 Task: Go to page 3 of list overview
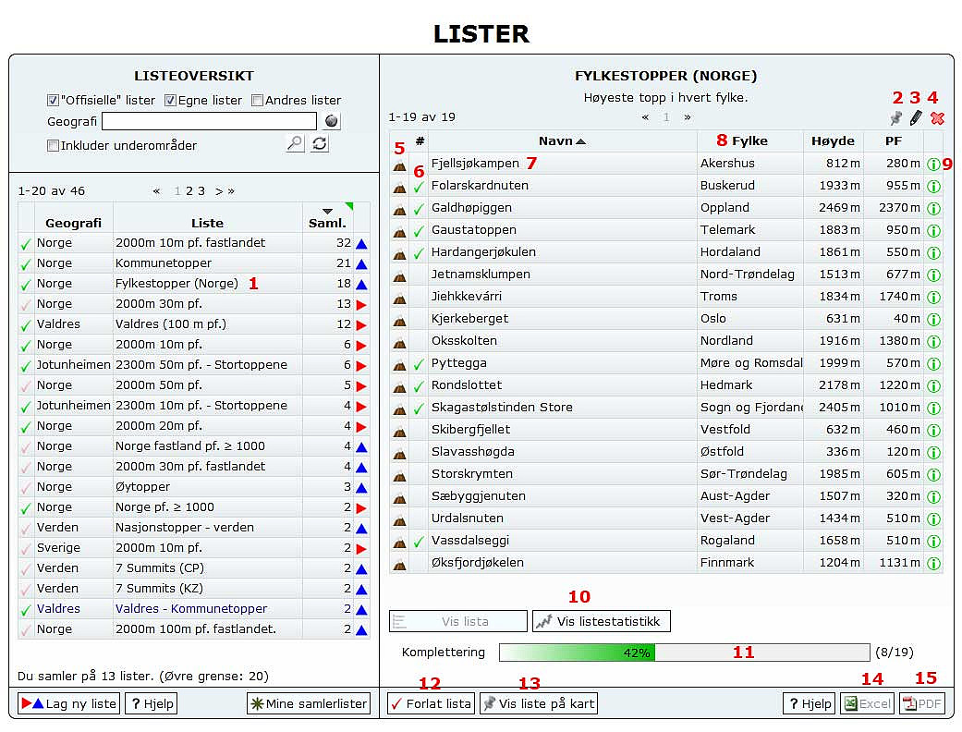(201, 190)
